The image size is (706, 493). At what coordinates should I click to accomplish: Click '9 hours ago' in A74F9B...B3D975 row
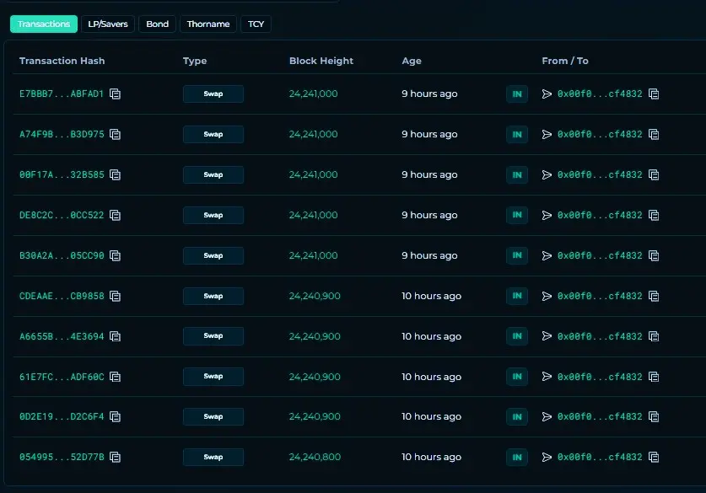click(429, 134)
